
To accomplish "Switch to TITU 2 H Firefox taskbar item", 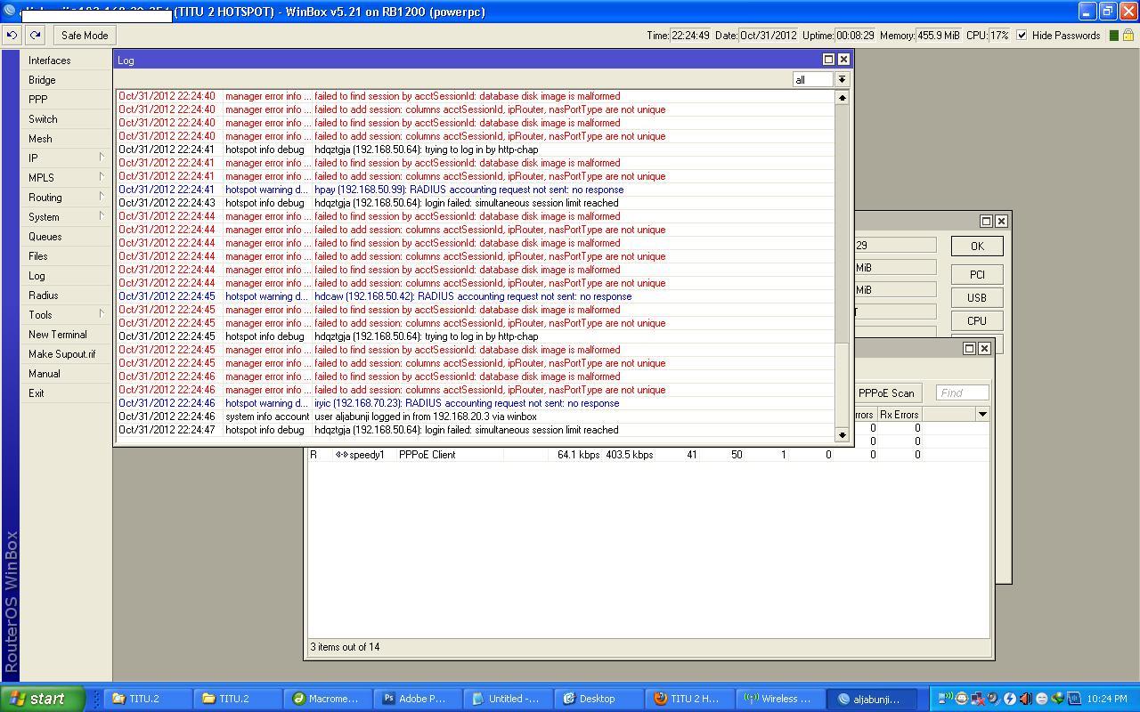I will (x=688, y=699).
